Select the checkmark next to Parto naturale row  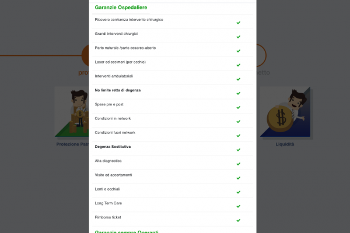click(x=239, y=51)
